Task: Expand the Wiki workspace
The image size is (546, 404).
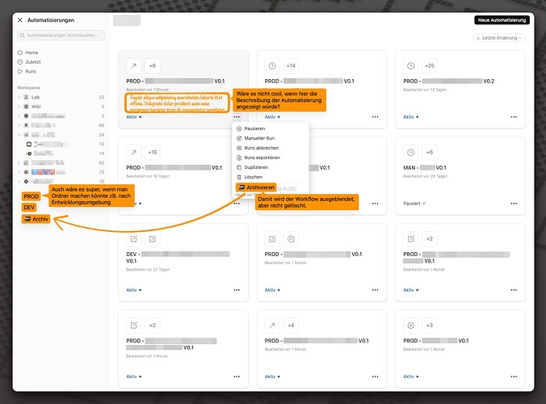Action: (19, 106)
